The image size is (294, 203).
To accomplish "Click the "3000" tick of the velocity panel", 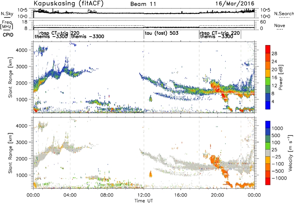I will [x=21, y=142].
